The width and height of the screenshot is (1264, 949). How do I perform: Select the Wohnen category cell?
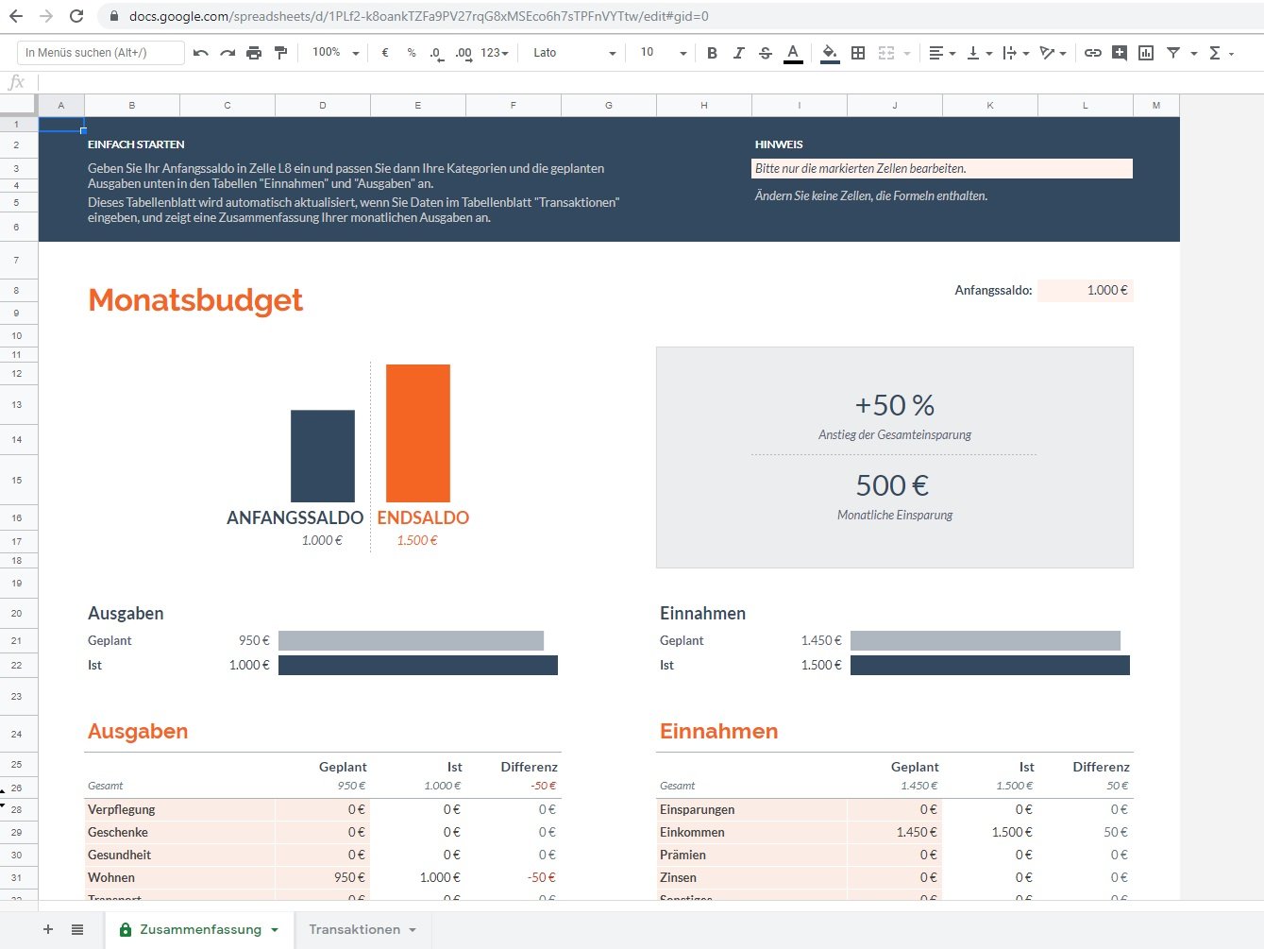[x=179, y=877]
